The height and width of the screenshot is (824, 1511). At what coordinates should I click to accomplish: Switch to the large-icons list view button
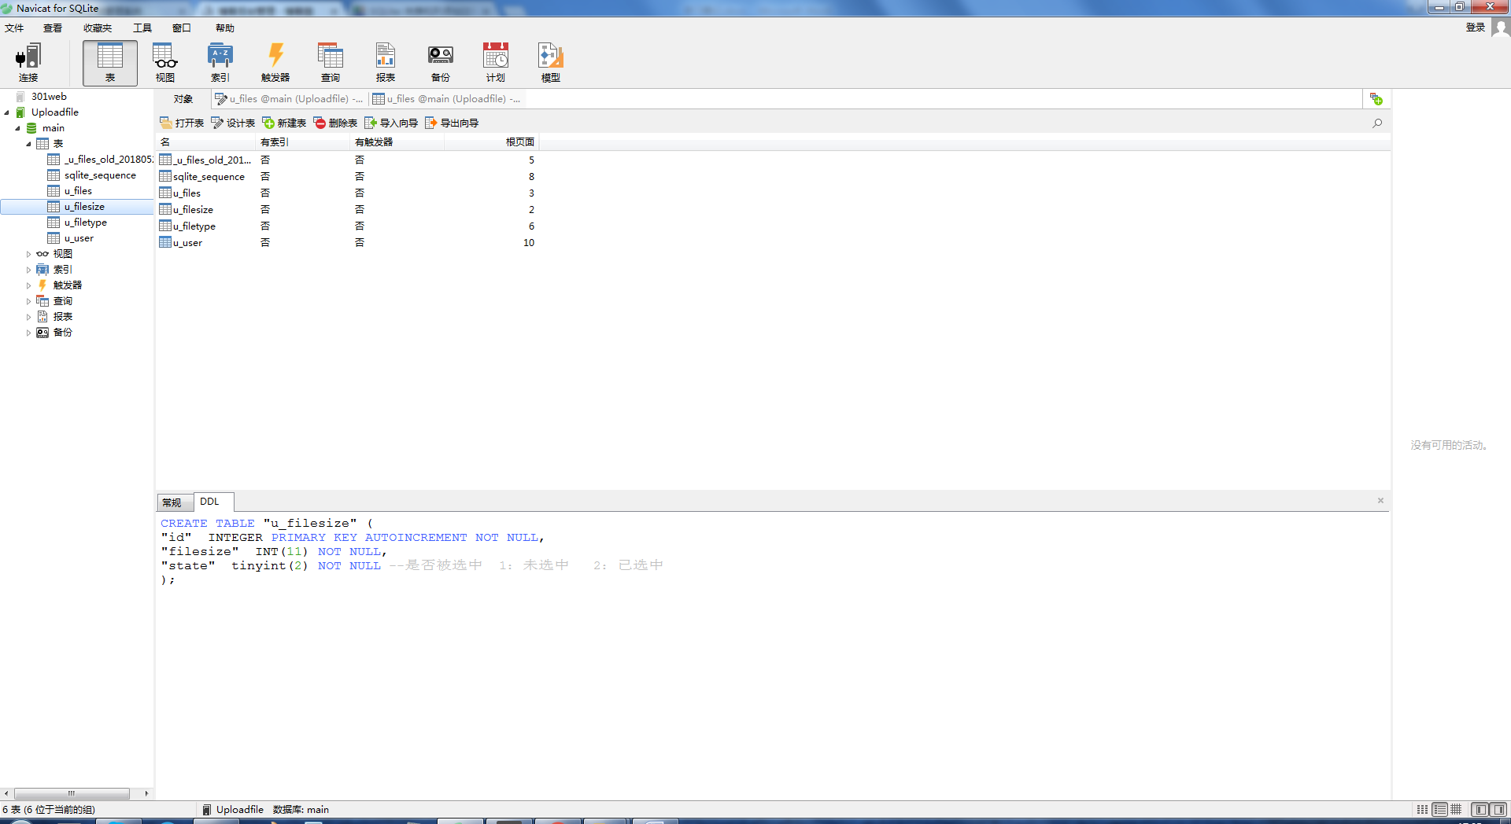tap(1422, 809)
